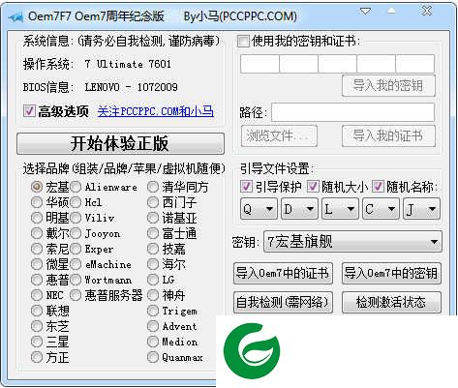
Task: Choose the Exper radio button
Action: 76,249
